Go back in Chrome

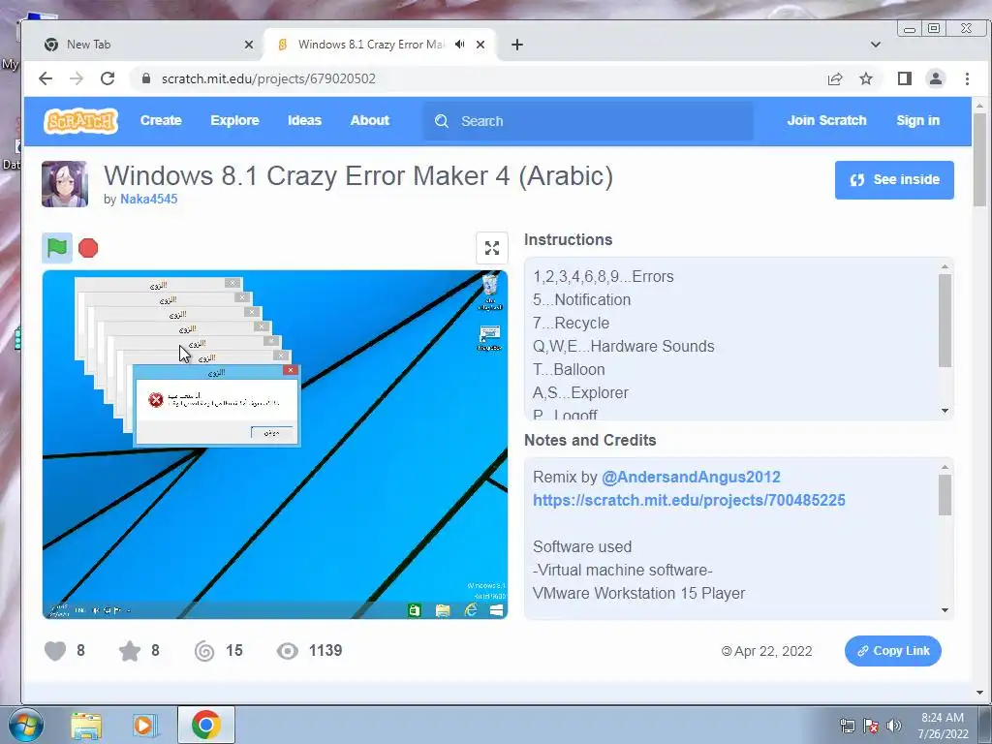(45, 78)
